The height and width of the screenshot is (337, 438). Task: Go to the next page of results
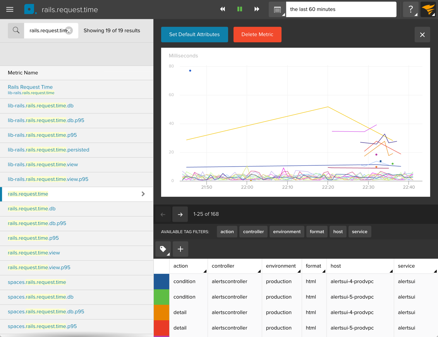pyautogui.click(x=180, y=214)
